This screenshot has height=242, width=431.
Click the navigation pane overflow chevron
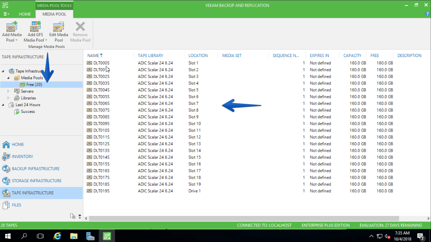click(80, 216)
